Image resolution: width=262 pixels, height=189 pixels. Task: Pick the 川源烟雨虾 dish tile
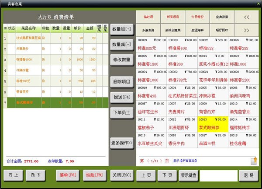click(x=182, y=124)
